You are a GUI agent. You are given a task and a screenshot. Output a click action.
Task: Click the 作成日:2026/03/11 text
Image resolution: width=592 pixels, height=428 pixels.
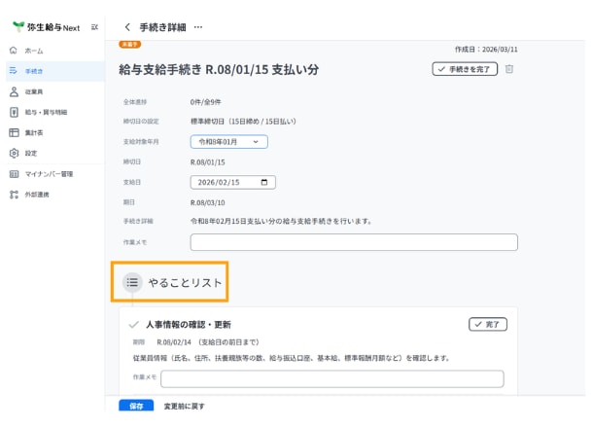coord(486,49)
